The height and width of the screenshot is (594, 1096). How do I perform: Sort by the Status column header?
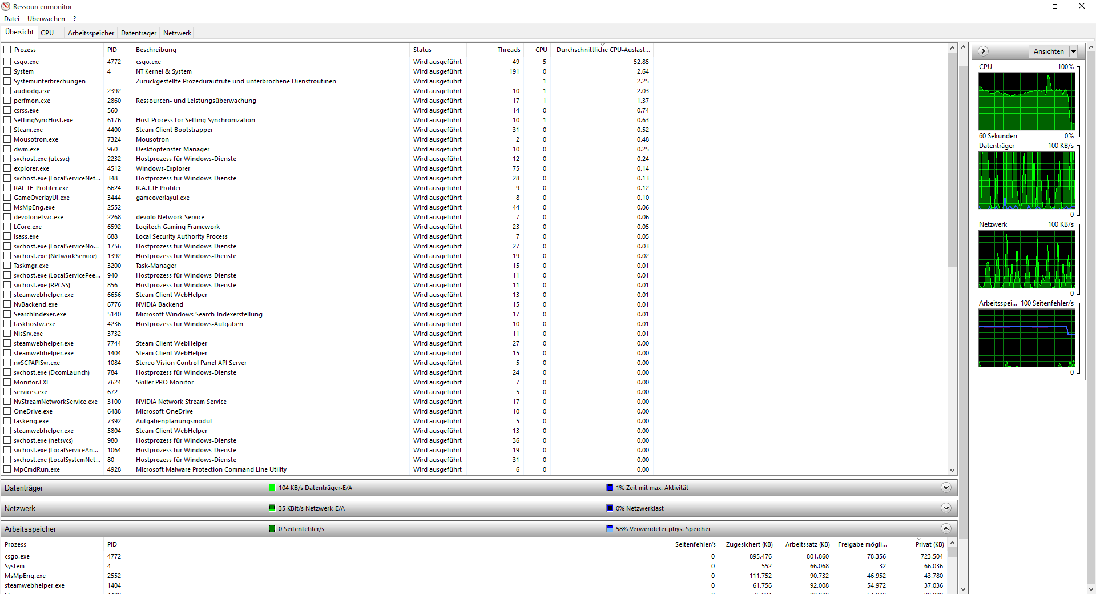438,50
